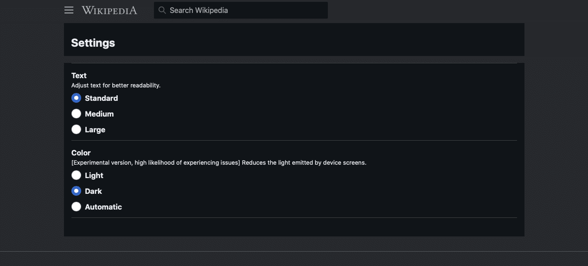Click the 'Medium' label text
The image size is (588, 266).
coord(99,114)
